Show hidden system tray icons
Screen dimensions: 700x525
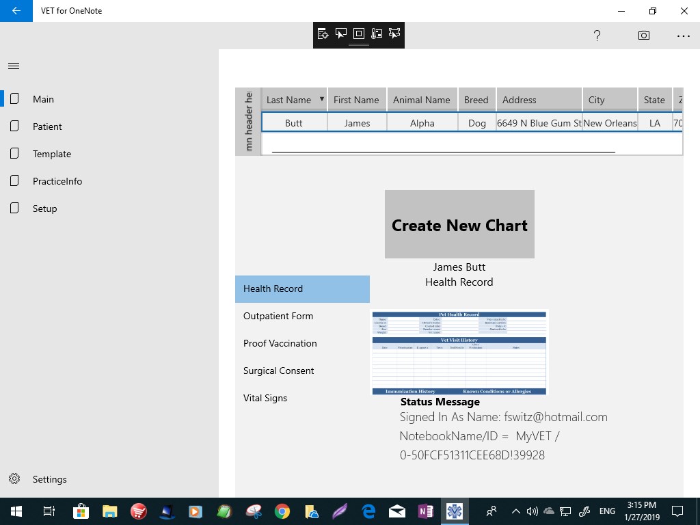pyautogui.click(x=515, y=511)
